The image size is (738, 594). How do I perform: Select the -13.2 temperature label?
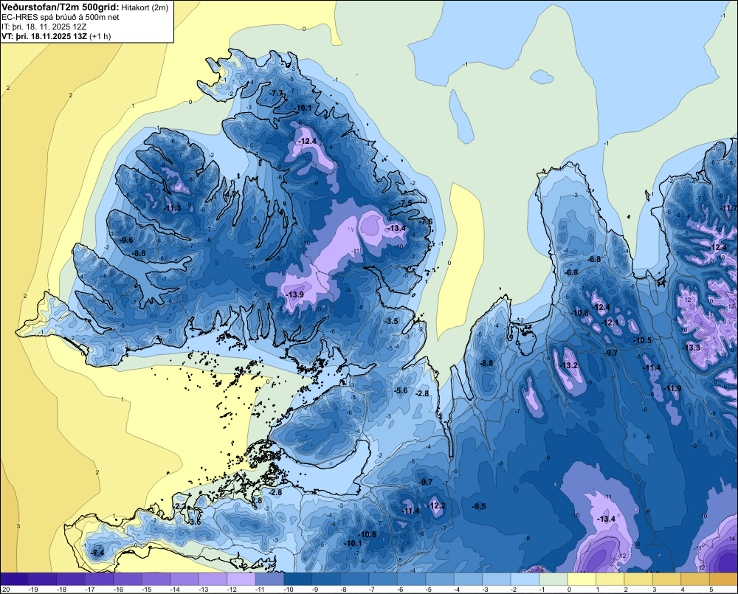click(x=569, y=365)
